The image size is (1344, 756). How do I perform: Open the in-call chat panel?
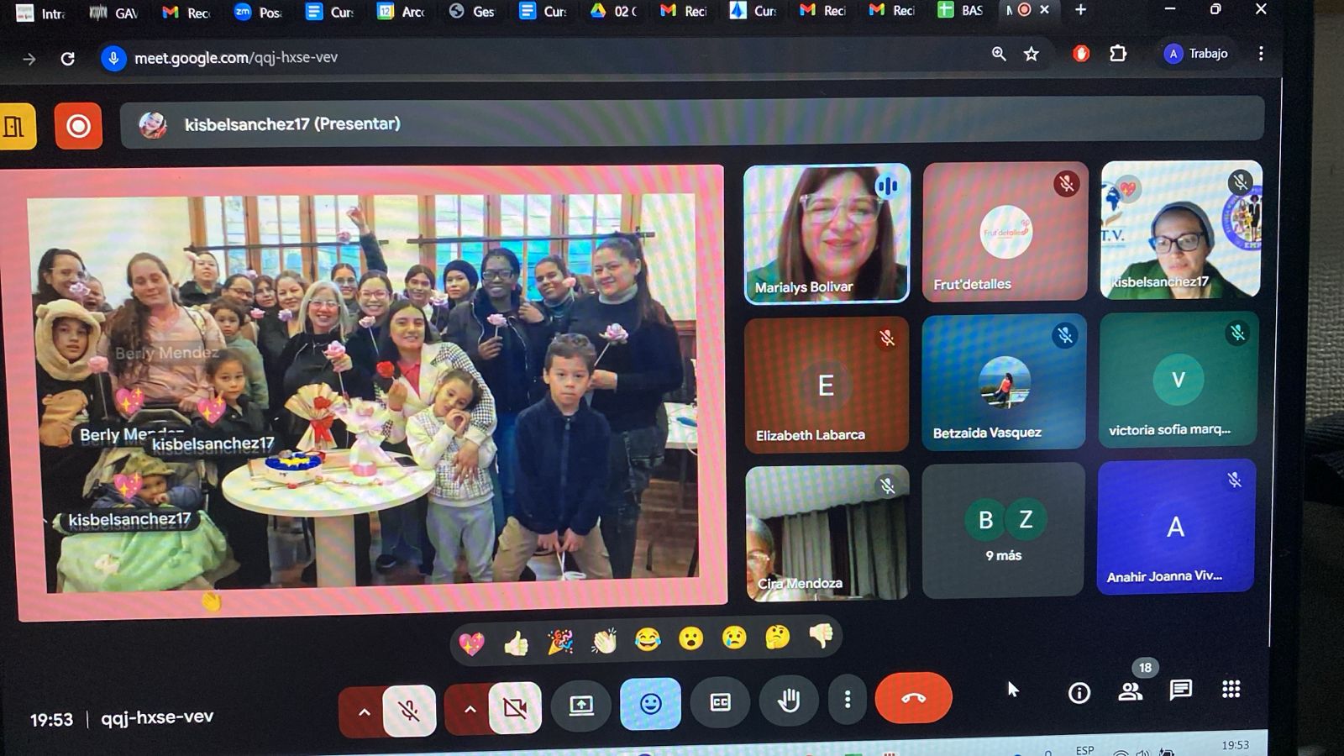(x=1180, y=690)
